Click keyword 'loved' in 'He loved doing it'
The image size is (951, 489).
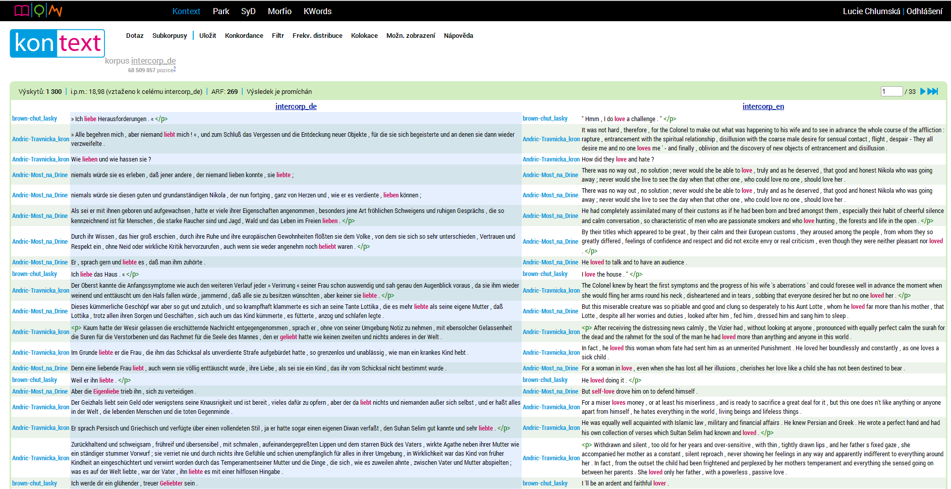597,381
